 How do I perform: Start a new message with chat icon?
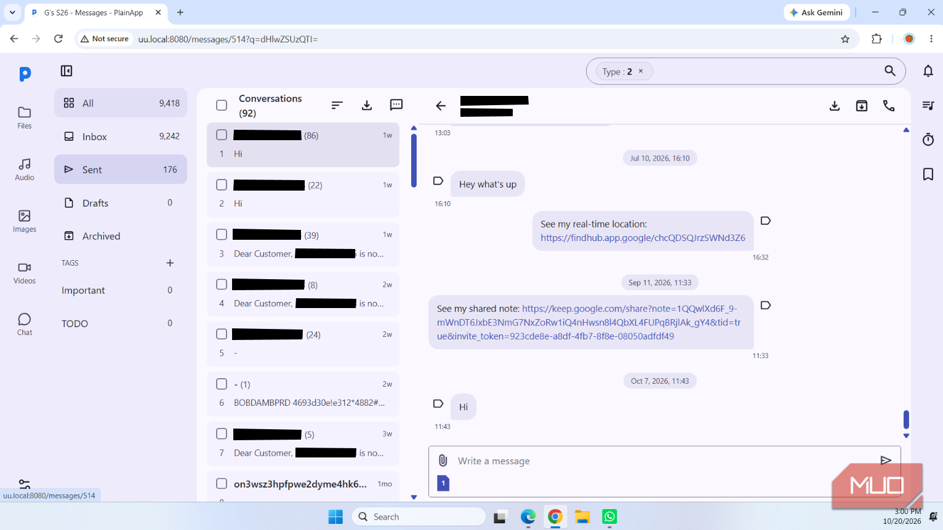tap(396, 105)
